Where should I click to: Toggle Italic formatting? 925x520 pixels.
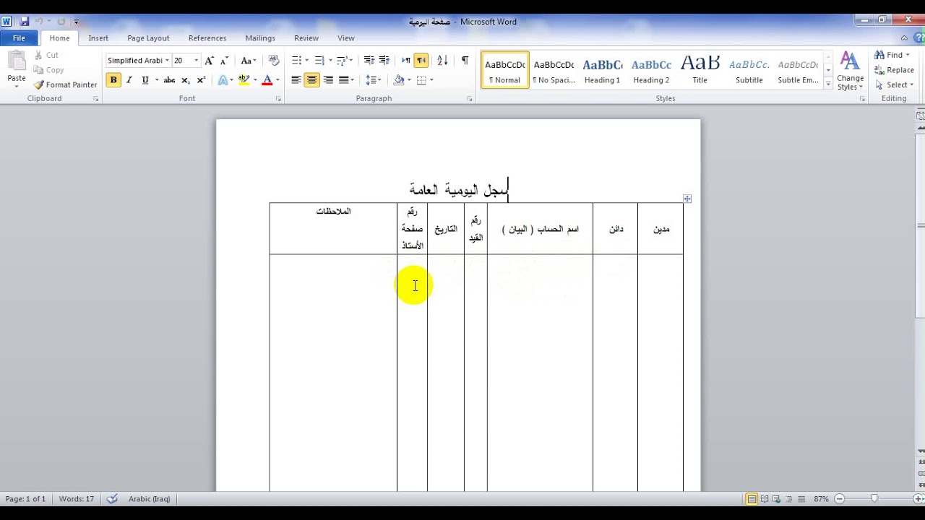pos(129,80)
